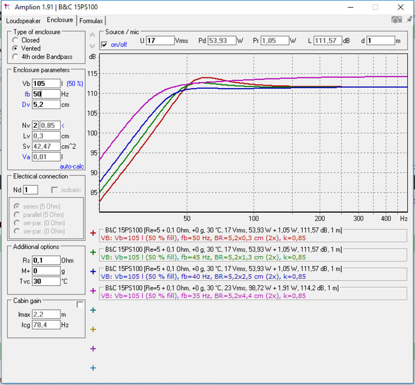Click the Tvc temperature input field

coord(46,281)
